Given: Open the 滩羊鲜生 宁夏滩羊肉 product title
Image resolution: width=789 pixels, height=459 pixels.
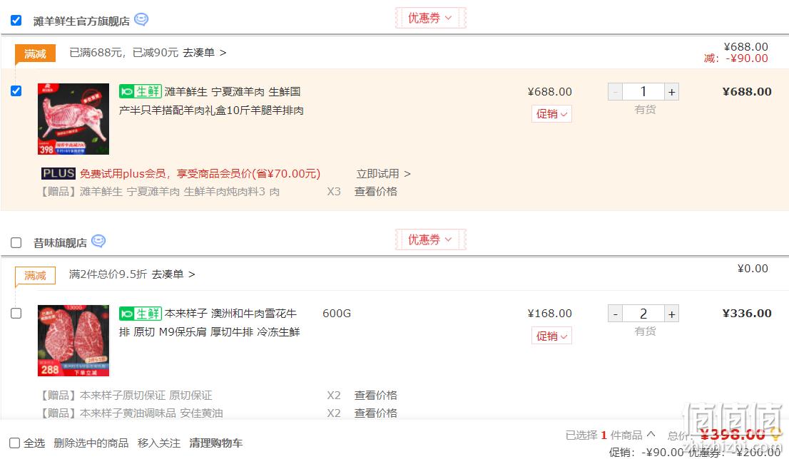Looking at the screenshot, I should 211,100.
